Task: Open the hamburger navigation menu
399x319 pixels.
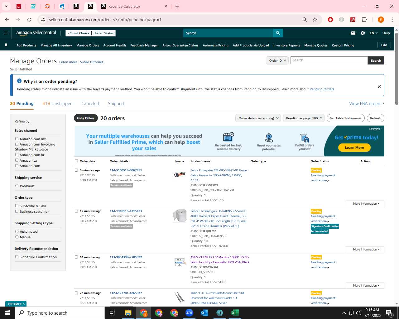Action: click(6, 33)
